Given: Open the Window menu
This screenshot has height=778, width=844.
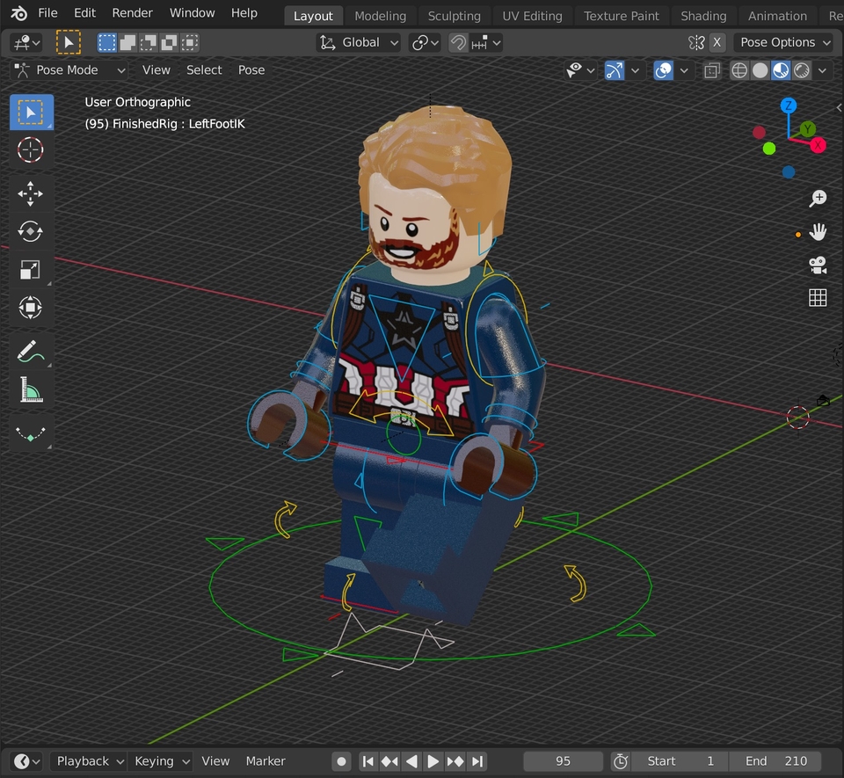Looking at the screenshot, I should pyautogui.click(x=193, y=13).
